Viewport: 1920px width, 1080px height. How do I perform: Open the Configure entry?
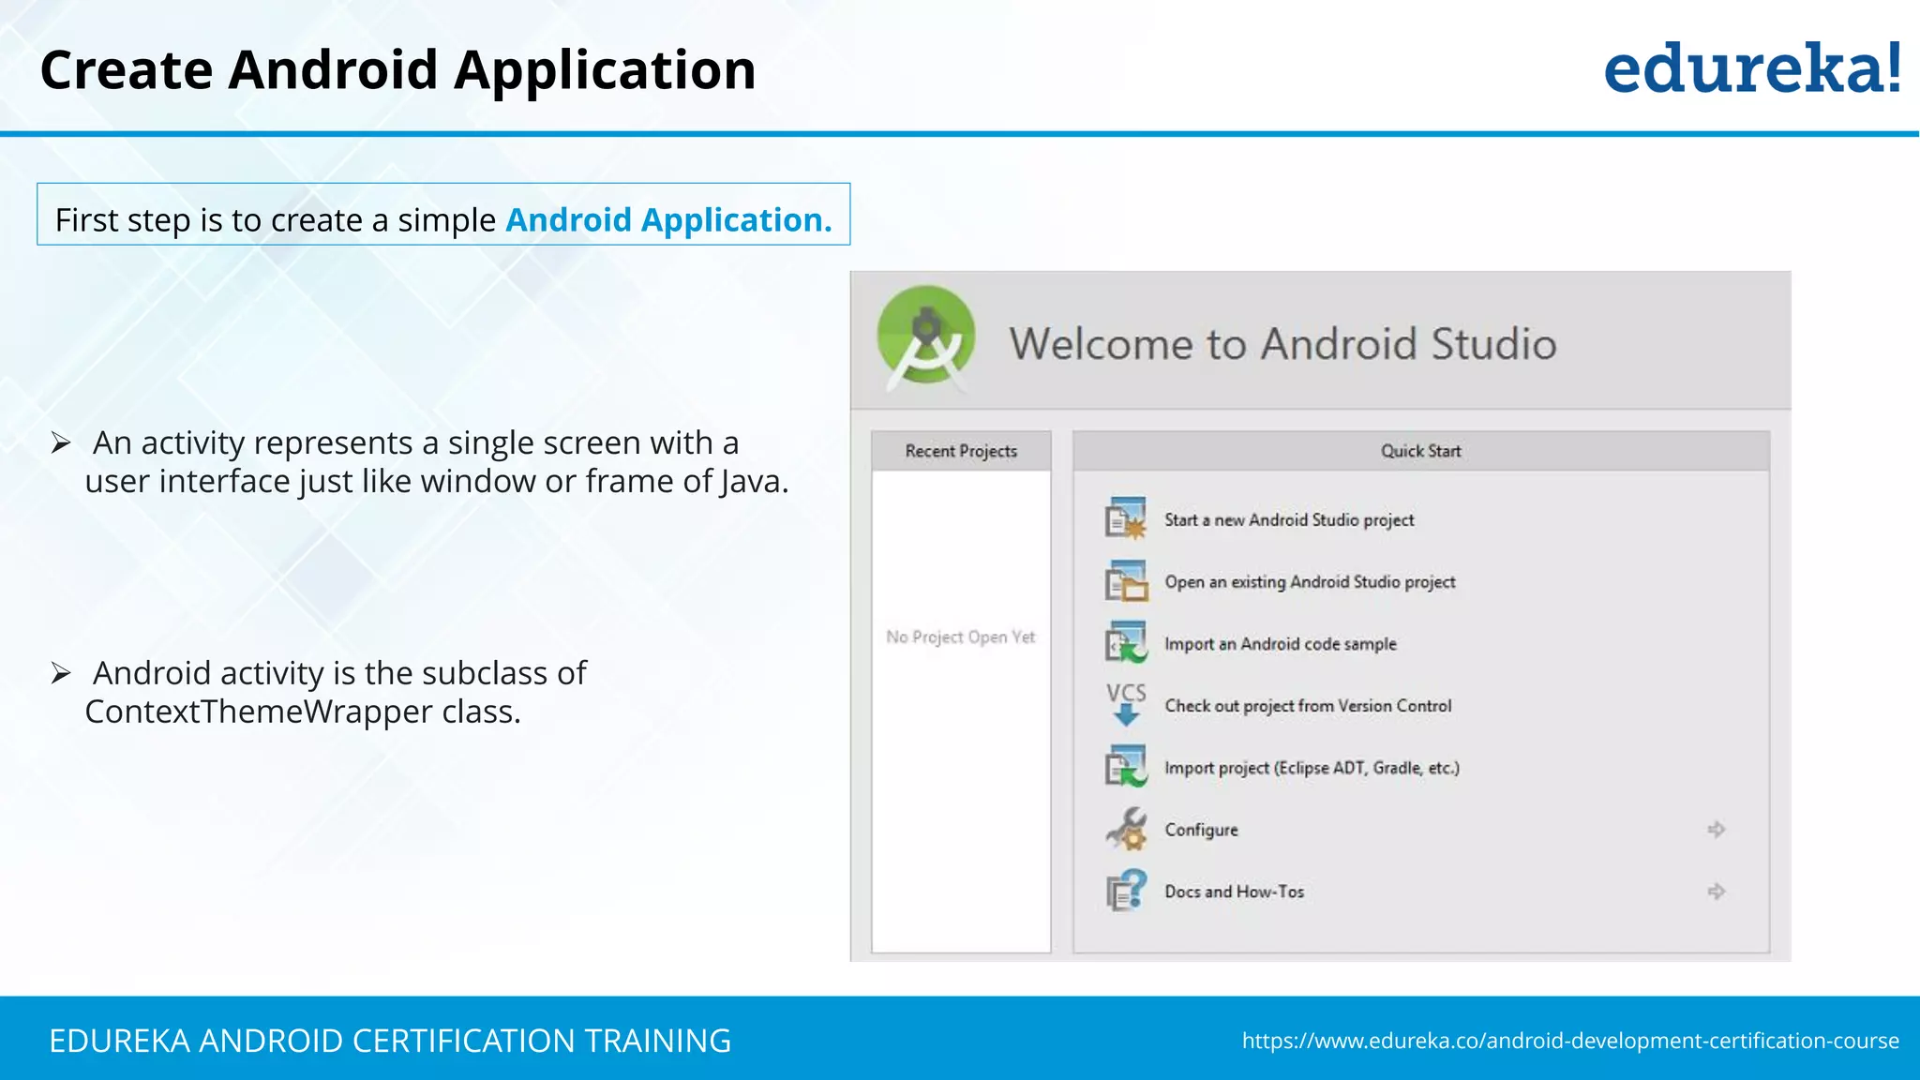coord(1201,830)
